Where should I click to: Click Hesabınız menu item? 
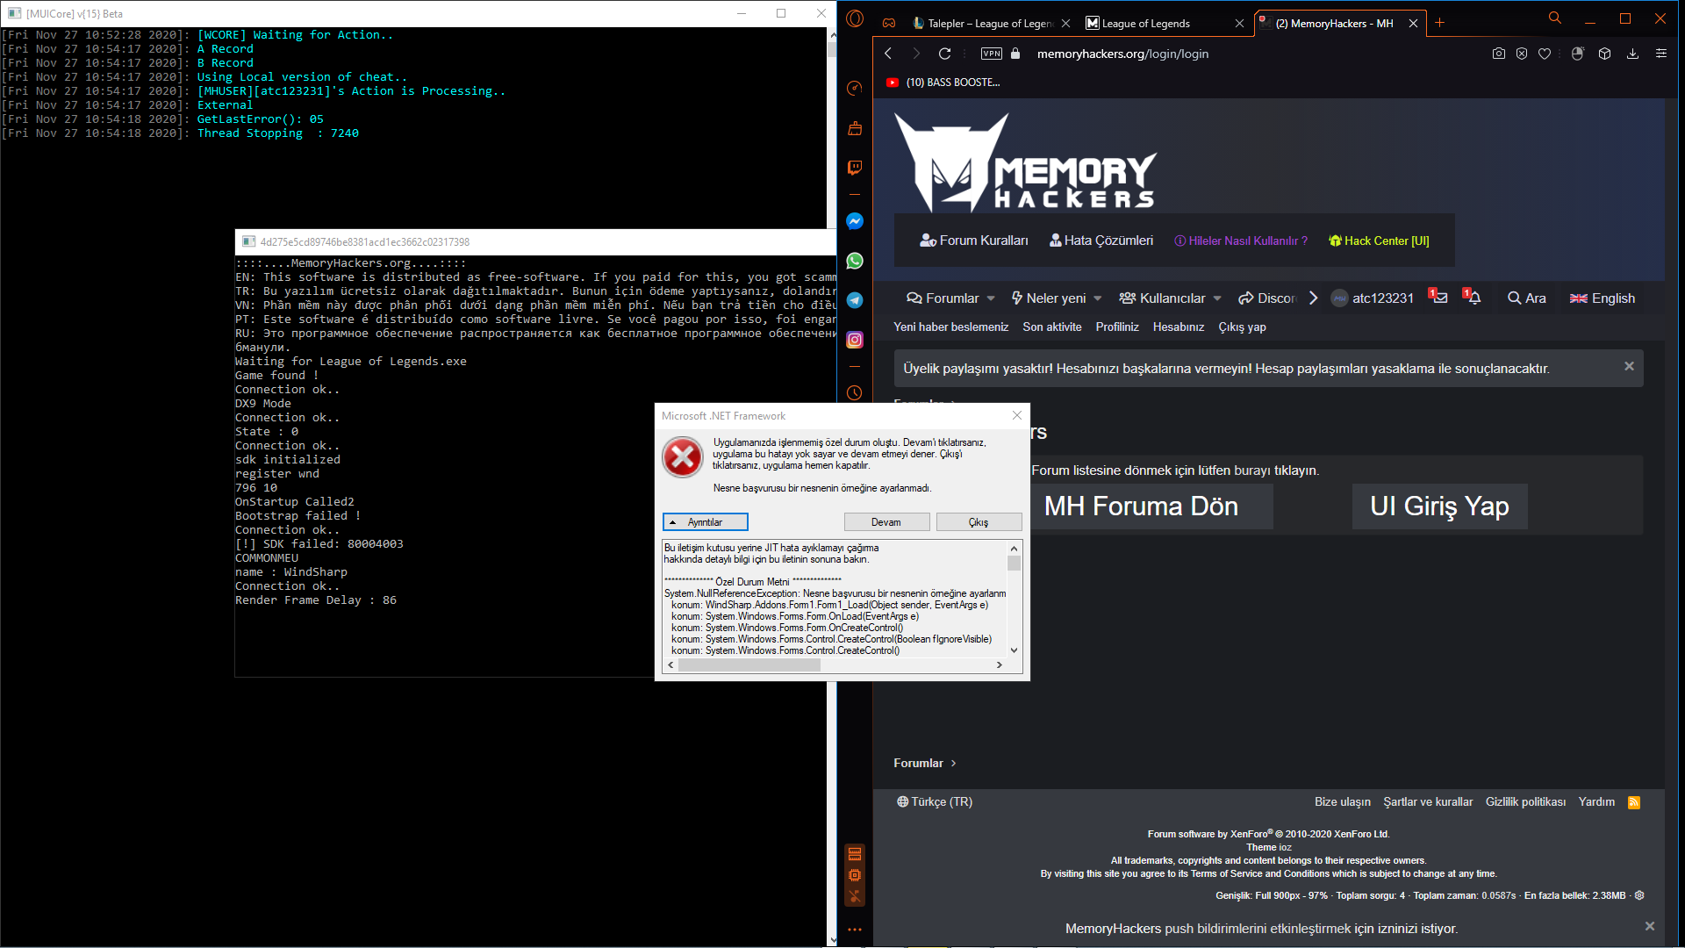[1179, 327]
